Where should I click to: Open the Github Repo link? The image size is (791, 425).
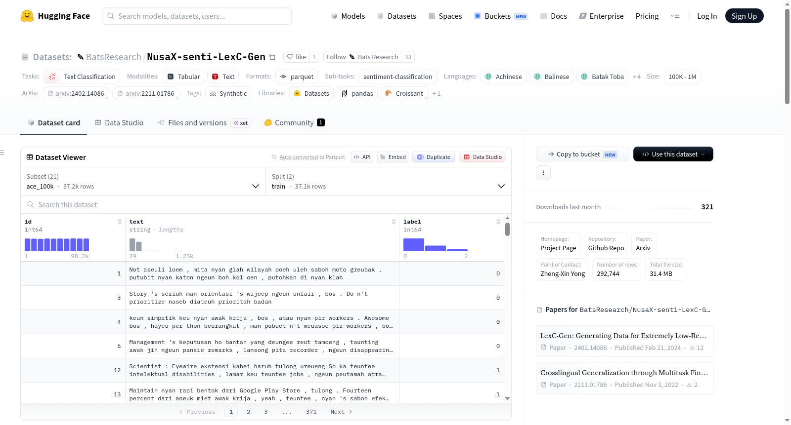click(x=606, y=244)
